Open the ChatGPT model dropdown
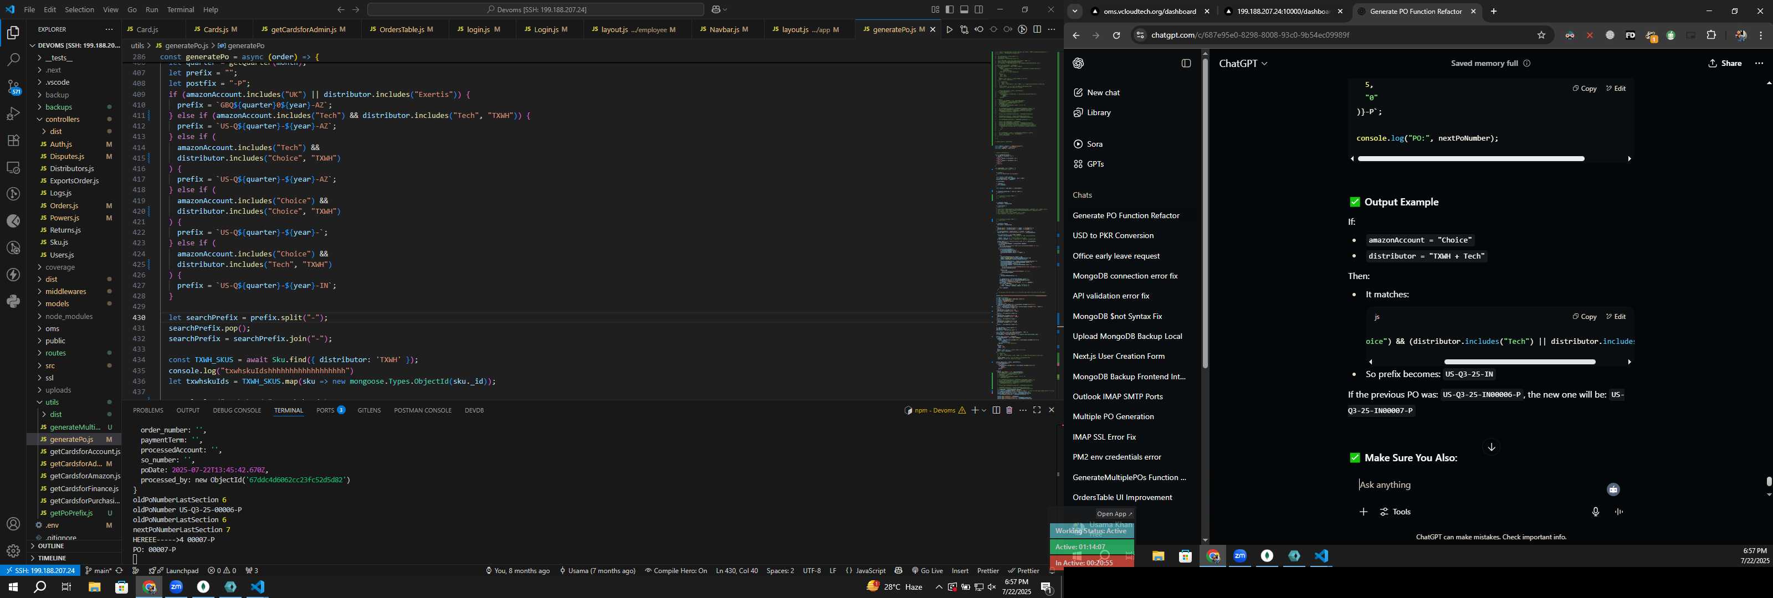The width and height of the screenshot is (1773, 598). pos(1243,63)
